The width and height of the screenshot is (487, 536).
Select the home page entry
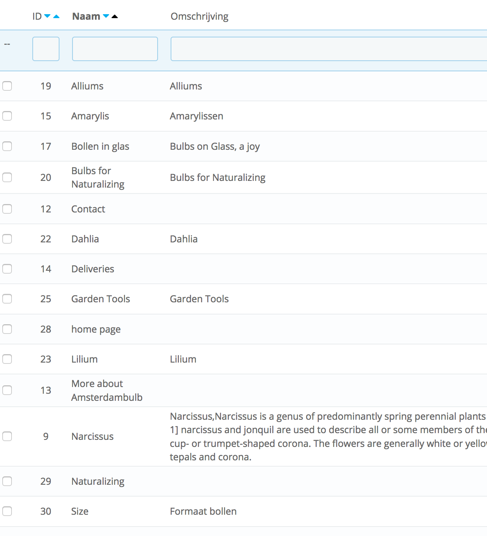96,329
